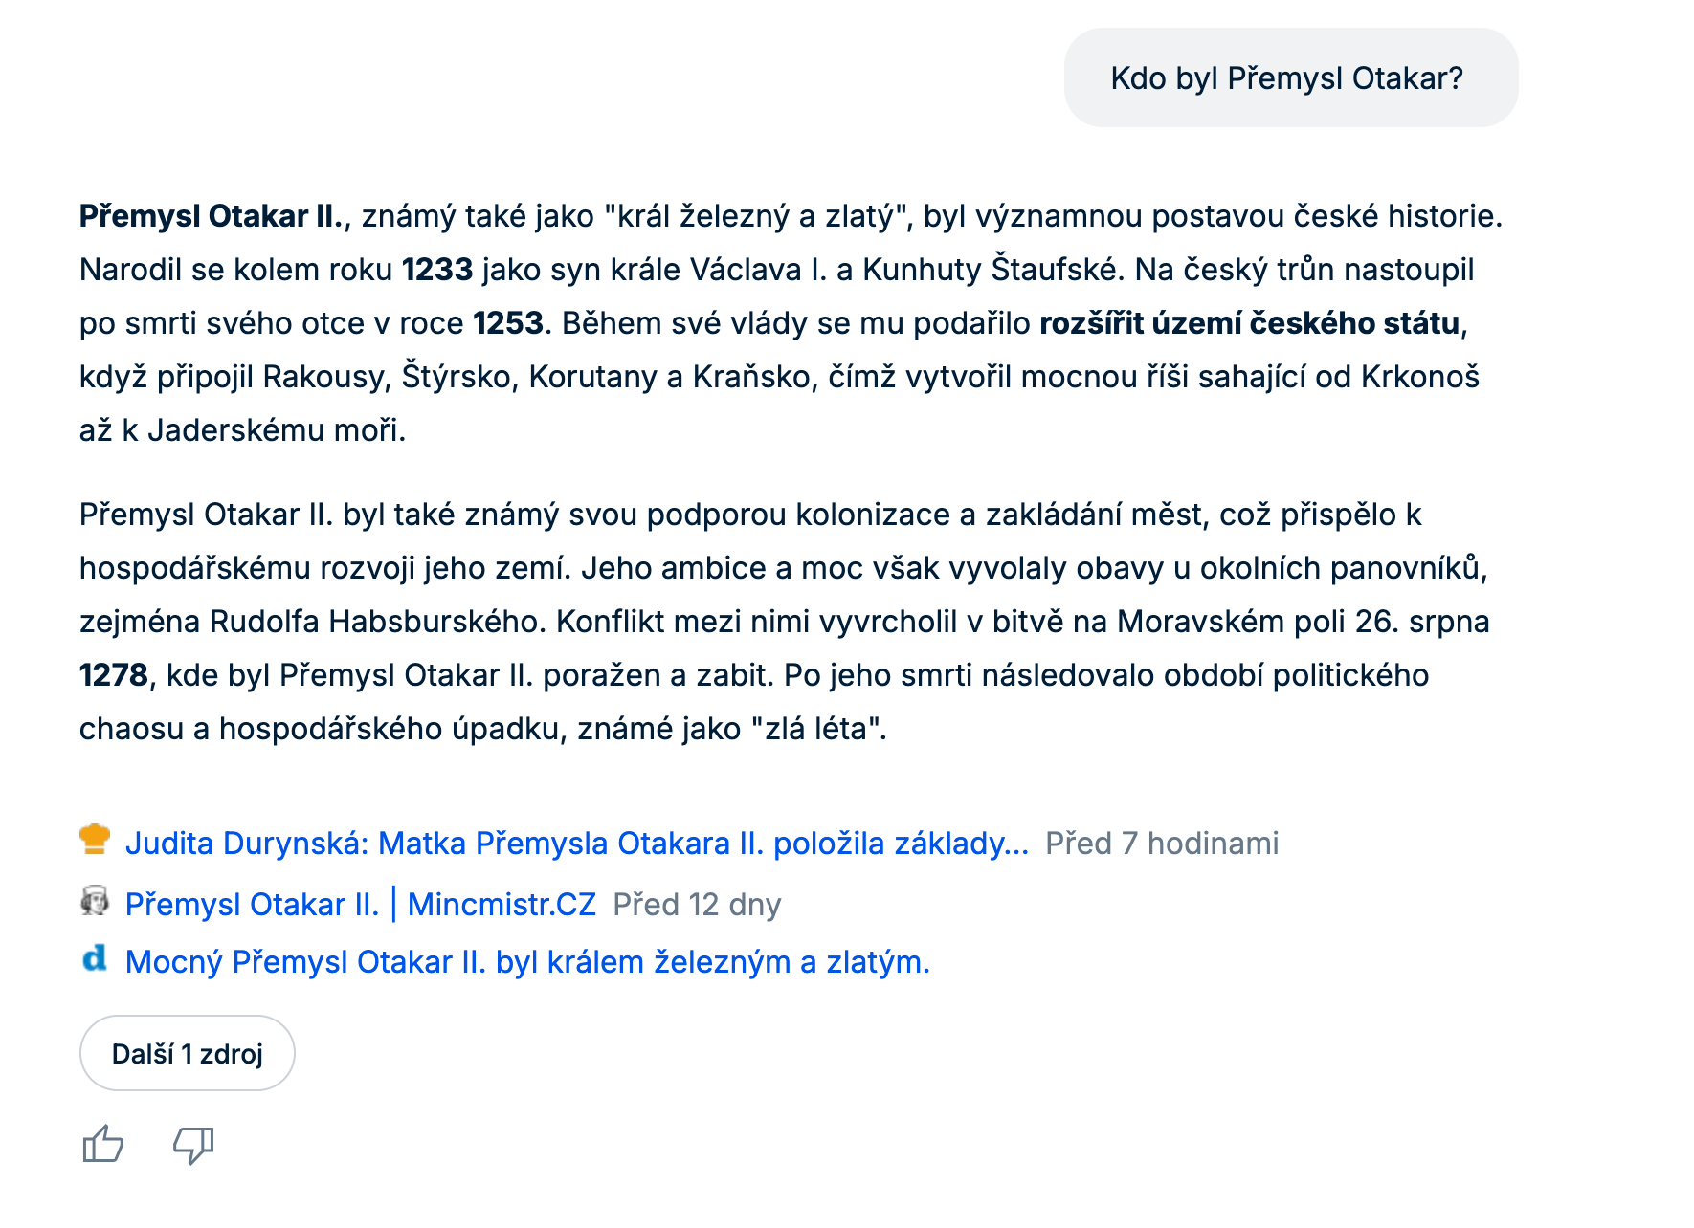The image size is (1694, 1228).
Task: Click the thumbs down feedback icon
Action: point(192,1144)
